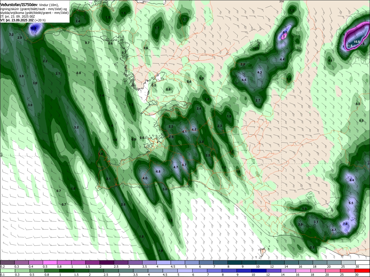Click the 2.0 precipitation value on the map
The height and width of the screenshot is (277, 370).
pyautogui.click(x=201, y=142)
